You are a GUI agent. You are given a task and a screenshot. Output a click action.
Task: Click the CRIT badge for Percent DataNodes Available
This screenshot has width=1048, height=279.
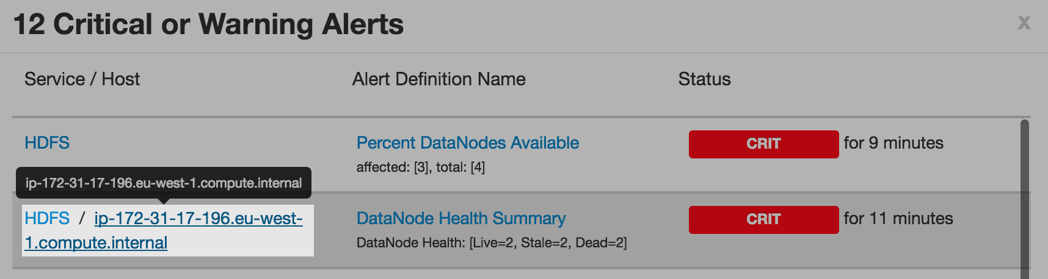pos(763,144)
